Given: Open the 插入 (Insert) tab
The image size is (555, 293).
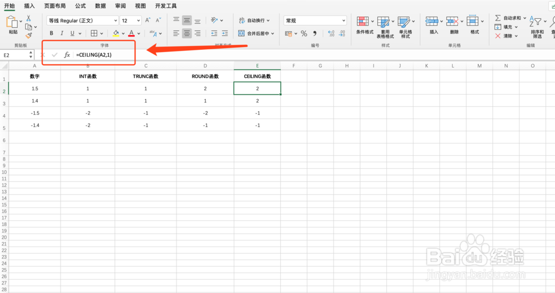Looking at the screenshot, I should (29, 6).
